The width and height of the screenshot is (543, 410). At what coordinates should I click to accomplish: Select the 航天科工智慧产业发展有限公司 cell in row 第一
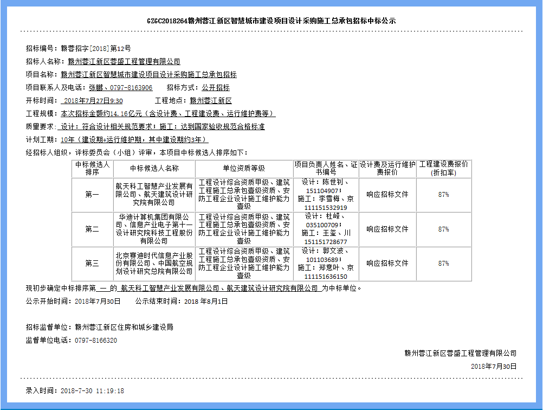point(154,194)
